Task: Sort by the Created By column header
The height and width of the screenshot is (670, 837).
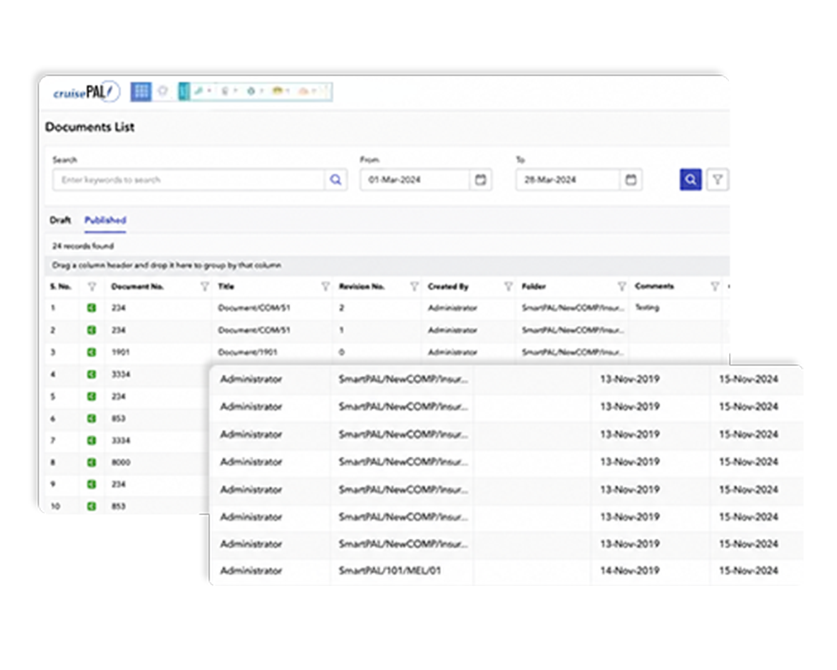Action: 448,286
